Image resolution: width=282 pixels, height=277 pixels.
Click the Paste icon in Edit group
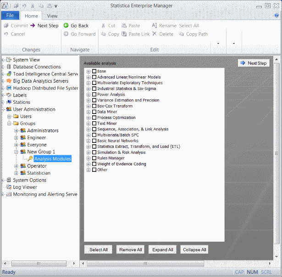pyautogui.click(x=124, y=25)
